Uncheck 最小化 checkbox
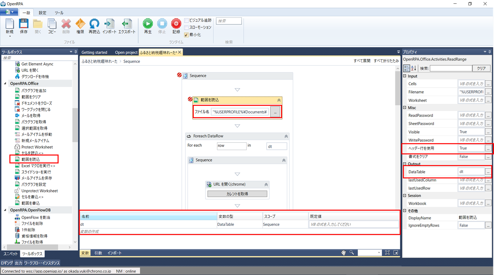The height and width of the screenshot is (275, 494). coord(186,35)
